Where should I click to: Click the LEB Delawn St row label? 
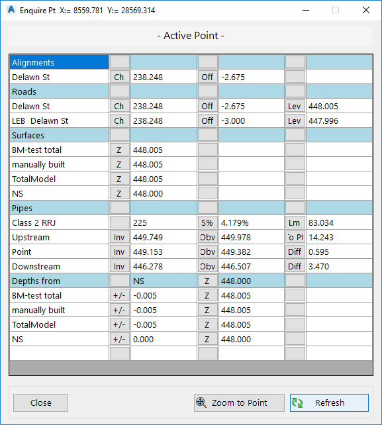pos(40,120)
